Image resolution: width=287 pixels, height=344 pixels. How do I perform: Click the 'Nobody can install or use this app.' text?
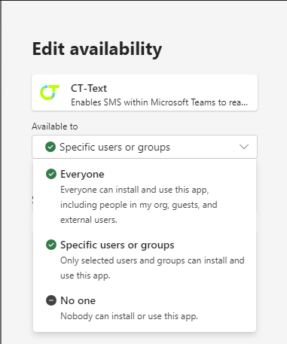(x=129, y=316)
